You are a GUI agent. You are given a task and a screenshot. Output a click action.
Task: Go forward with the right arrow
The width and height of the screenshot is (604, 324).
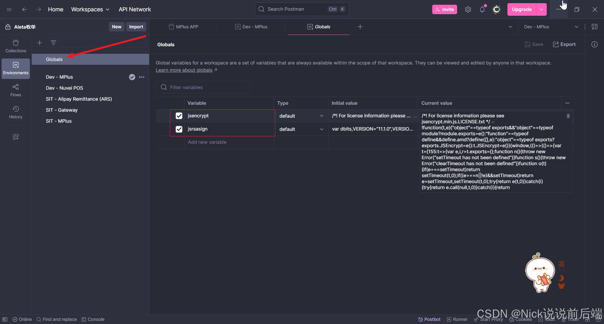click(38, 9)
